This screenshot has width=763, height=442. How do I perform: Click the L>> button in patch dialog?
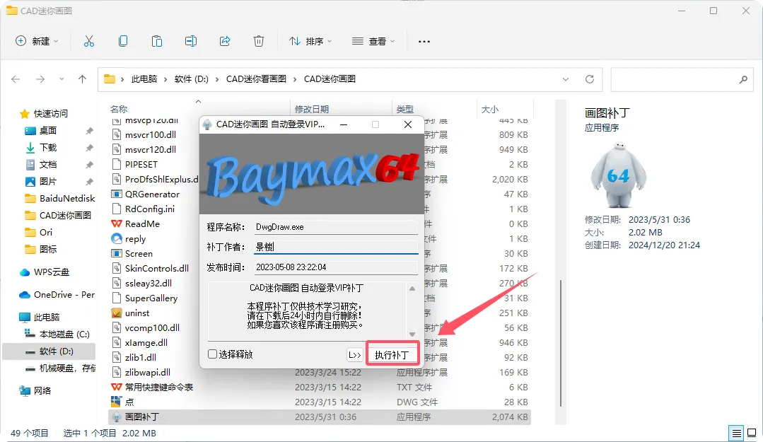[x=355, y=355]
